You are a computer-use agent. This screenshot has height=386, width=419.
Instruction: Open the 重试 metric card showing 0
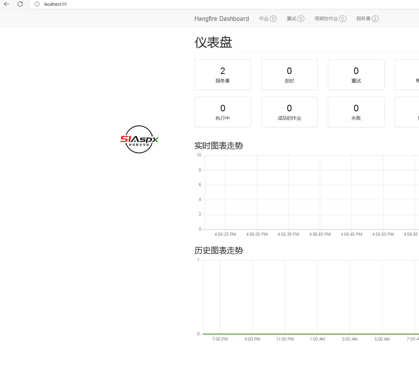pyautogui.click(x=356, y=75)
